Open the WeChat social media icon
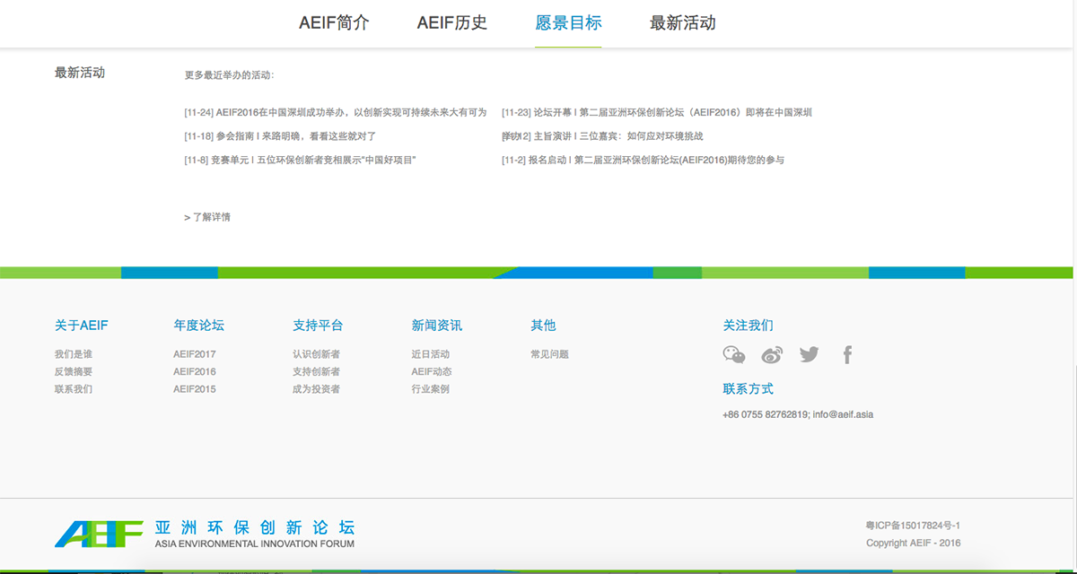 (x=735, y=354)
